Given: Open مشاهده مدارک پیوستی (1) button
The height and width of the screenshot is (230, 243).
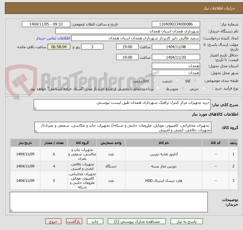Looking at the screenshot, I should (137, 221).
